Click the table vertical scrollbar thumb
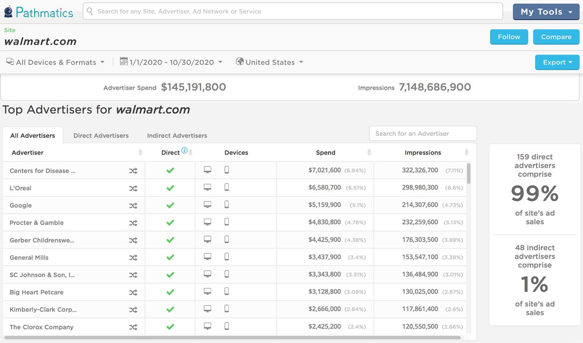 tap(469, 173)
